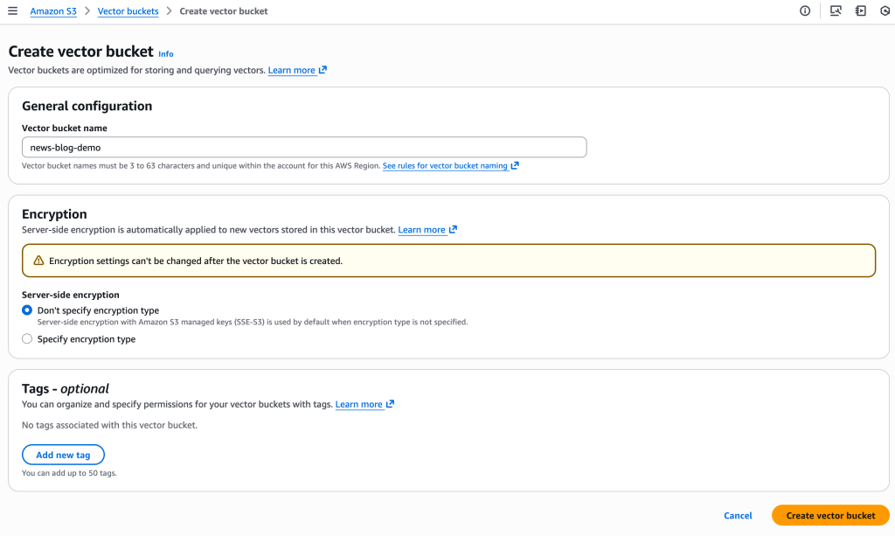Screen dimensions: 895x536
Task: Open external Learn more link about encryption
Action: point(422,230)
